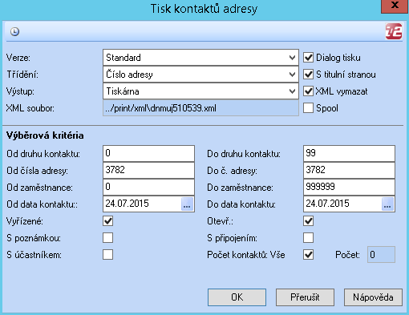The image size is (409, 315).
Task: Click the Třídění: label
Action: click(x=22, y=75)
